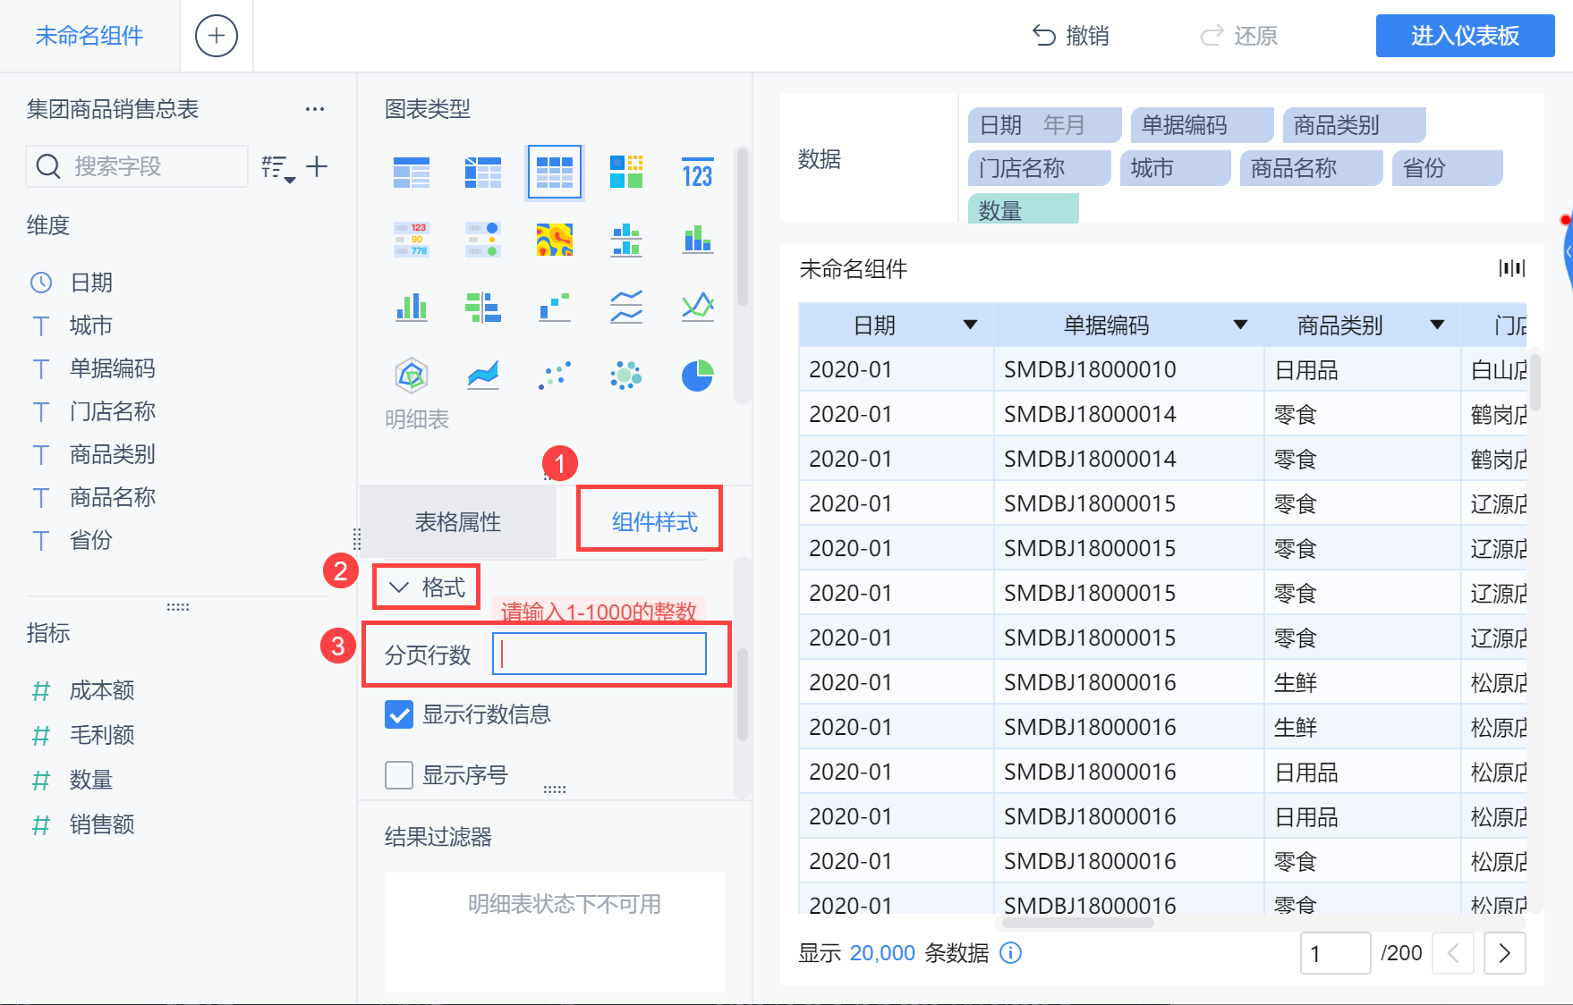
Task: Choose the KPI 123 indicator card chart
Action: [x=698, y=172]
